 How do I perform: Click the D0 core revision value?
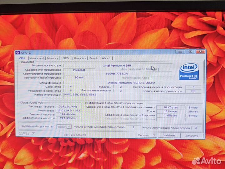tap(193, 91)
